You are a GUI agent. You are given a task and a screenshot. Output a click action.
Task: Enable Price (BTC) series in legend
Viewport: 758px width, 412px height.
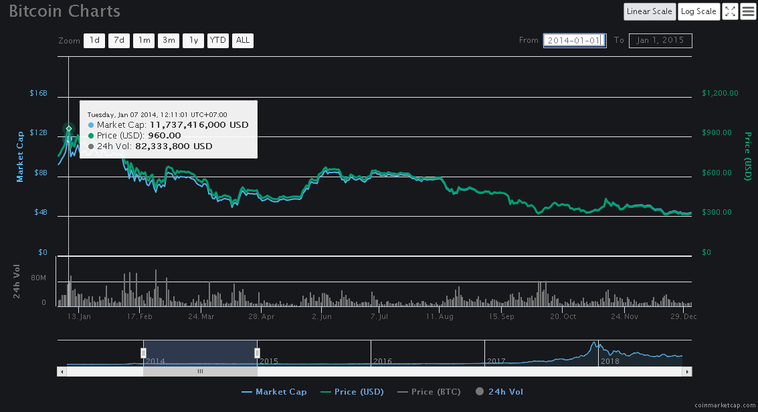429,392
